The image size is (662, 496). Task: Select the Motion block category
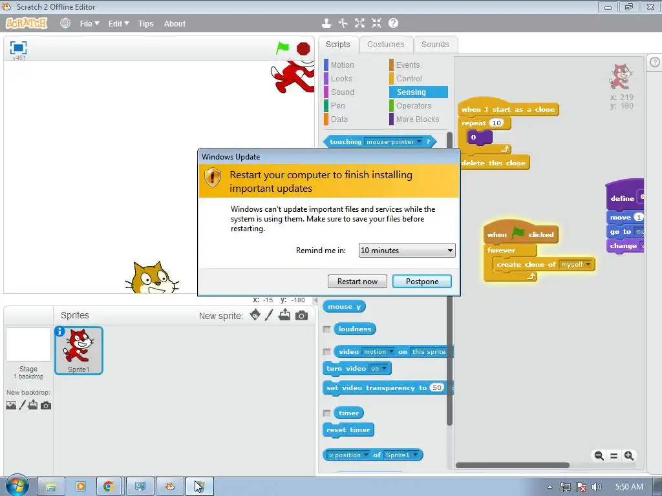pyautogui.click(x=342, y=65)
